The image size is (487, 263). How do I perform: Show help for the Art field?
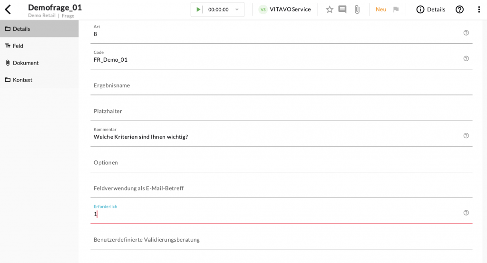[466, 33]
